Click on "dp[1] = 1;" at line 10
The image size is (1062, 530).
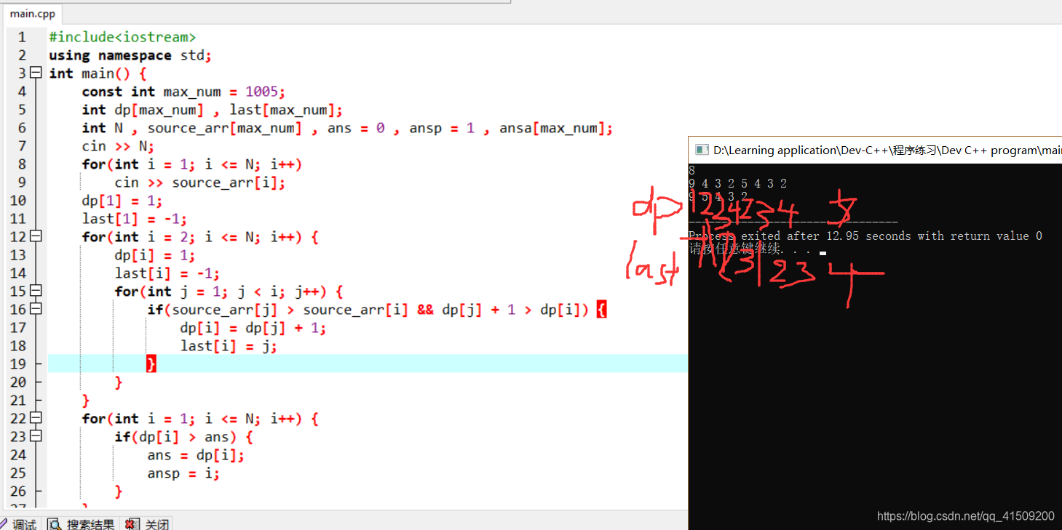[x=122, y=201]
